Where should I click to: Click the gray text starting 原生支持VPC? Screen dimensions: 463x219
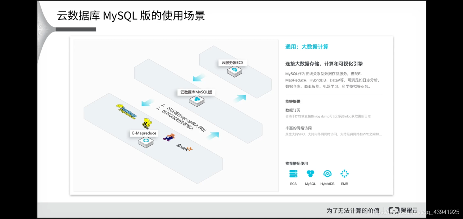pos(334,134)
